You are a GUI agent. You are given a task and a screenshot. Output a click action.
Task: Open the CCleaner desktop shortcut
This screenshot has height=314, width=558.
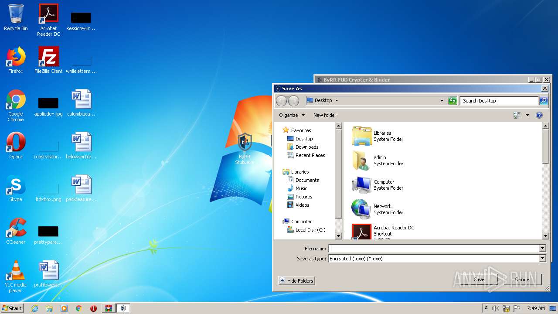pos(16,231)
